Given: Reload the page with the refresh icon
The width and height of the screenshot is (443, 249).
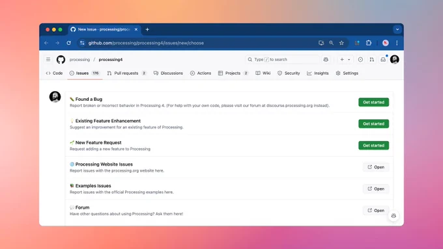Looking at the screenshot, I should pos(68,43).
